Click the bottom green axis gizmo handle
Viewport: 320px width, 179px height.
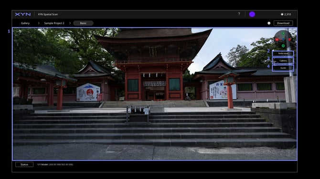click(283, 46)
